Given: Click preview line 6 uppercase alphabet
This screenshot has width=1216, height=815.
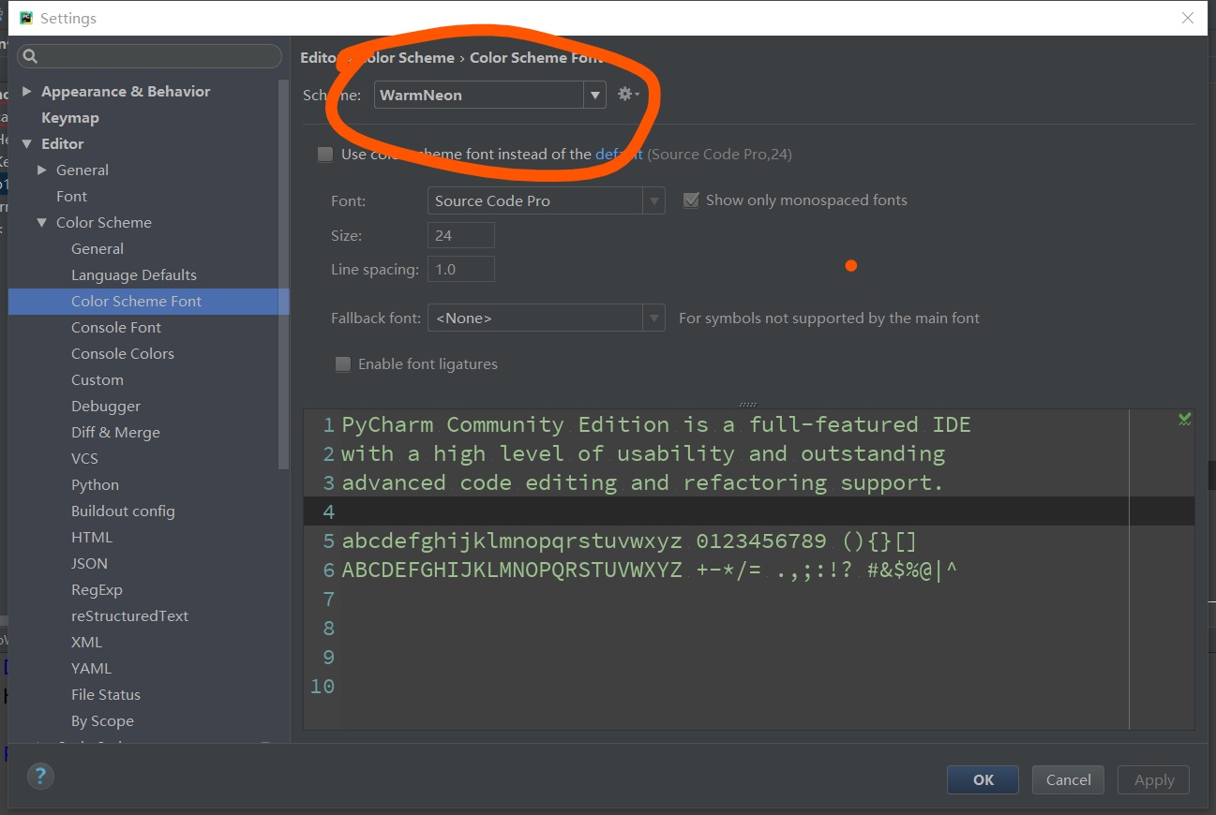Looking at the screenshot, I should [512, 570].
